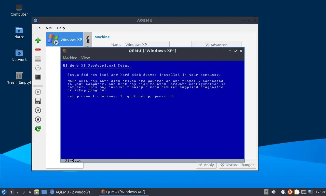
Task: Click the Machine section heading in AQEMU
Action: (102, 37)
